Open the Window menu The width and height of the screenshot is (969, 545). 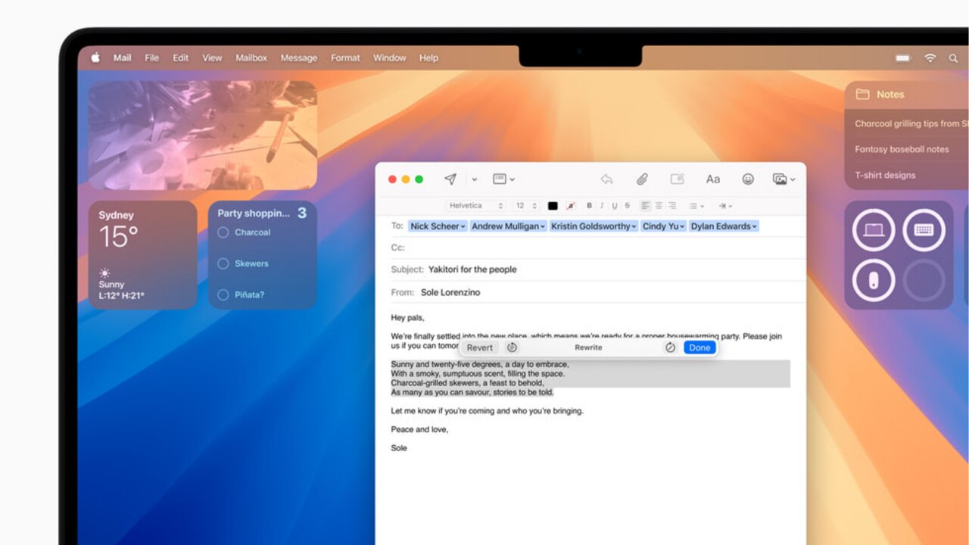390,58
